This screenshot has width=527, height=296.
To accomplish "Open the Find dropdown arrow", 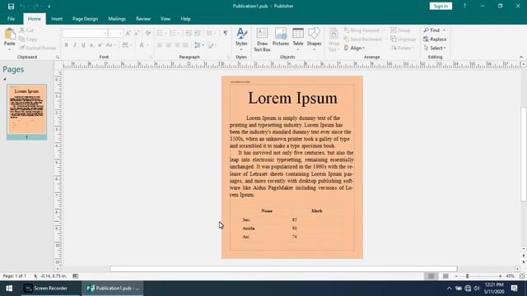I will coord(444,30).
